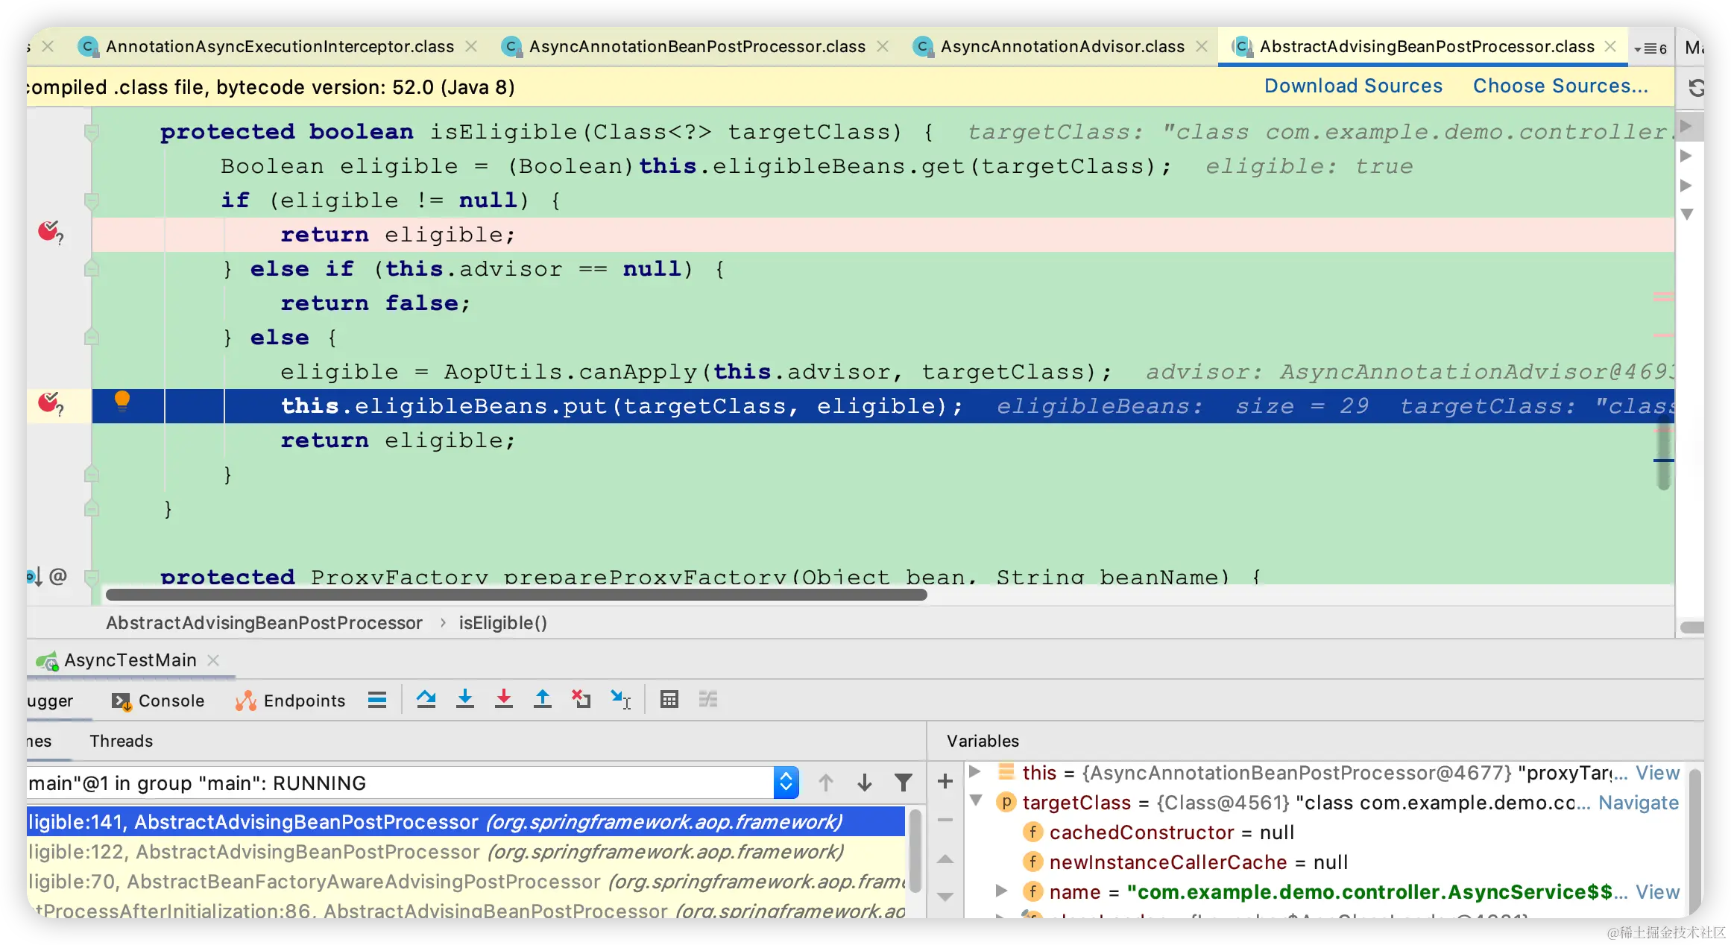Click the Download Sources link
This screenshot has width=1731, height=945.
[1353, 86]
